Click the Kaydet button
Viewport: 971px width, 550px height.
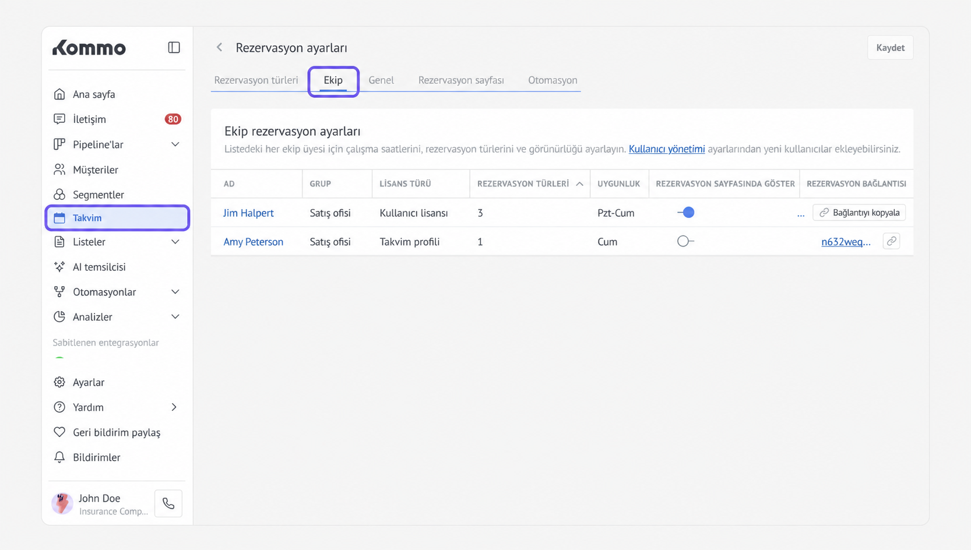click(x=890, y=48)
